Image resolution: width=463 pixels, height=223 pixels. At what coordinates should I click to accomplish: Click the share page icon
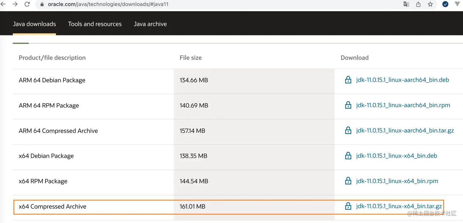(x=418, y=4)
